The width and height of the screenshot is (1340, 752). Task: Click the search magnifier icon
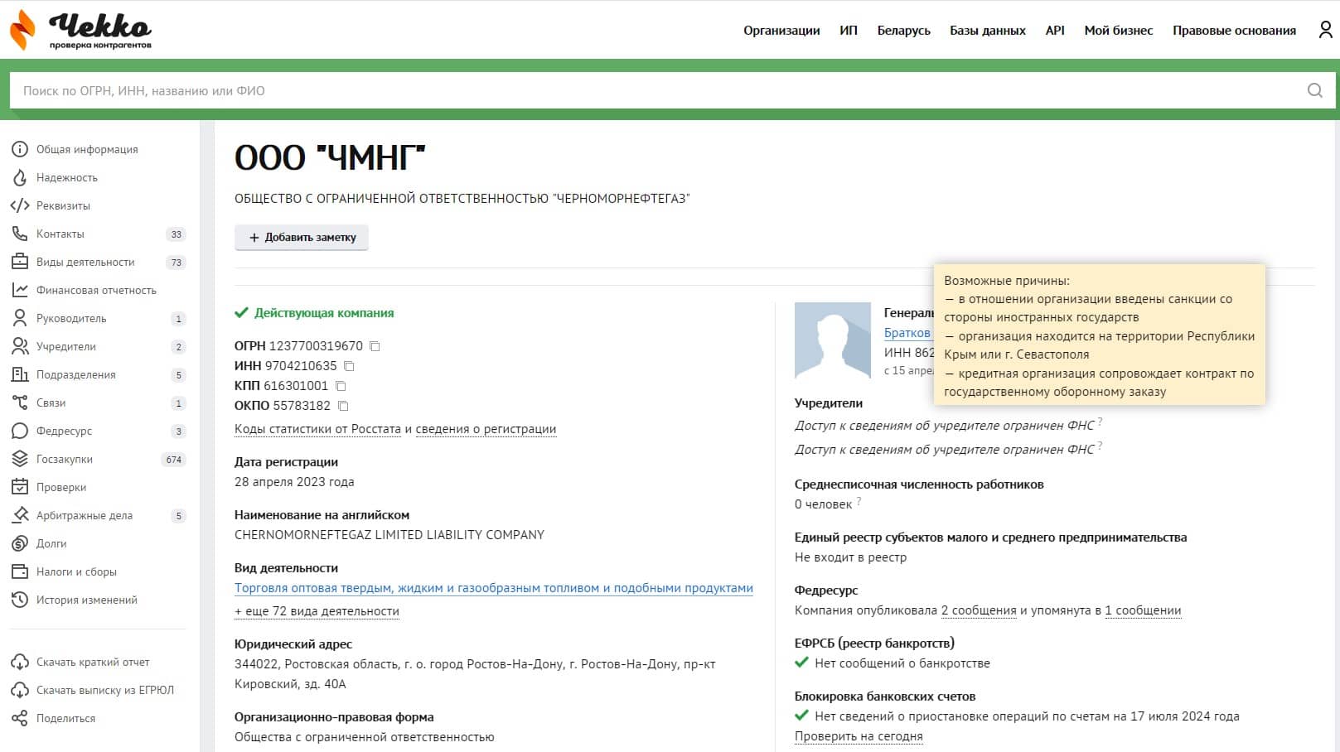coord(1314,90)
